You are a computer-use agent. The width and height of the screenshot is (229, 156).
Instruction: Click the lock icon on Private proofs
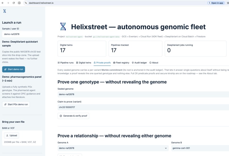(x=95, y=63)
